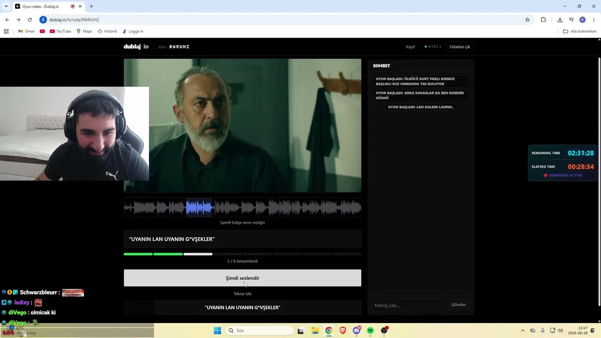The image size is (601, 338).
Task: Click the Subathon Active status label
Action: tap(563, 175)
